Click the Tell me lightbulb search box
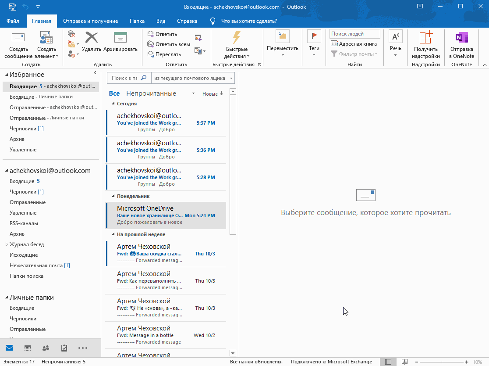 pos(244,21)
